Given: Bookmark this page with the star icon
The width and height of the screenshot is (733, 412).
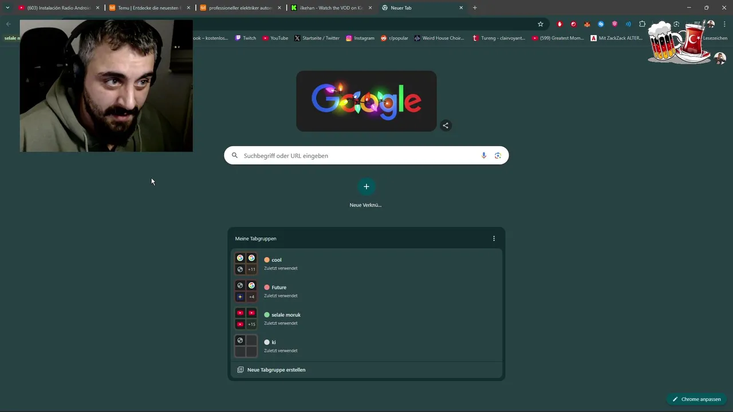Looking at the screenshot, I should (x=540, y=24).
